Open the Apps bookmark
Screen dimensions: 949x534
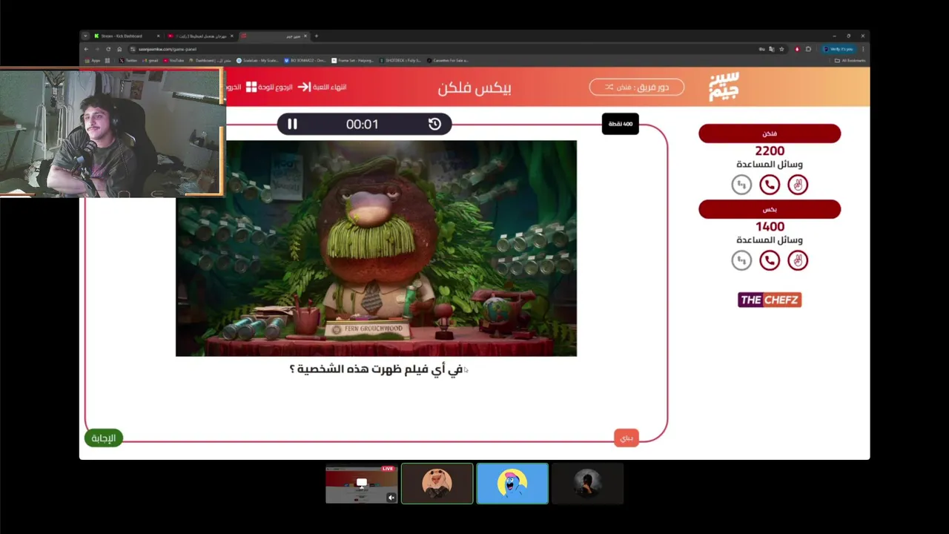pos(93,60)
